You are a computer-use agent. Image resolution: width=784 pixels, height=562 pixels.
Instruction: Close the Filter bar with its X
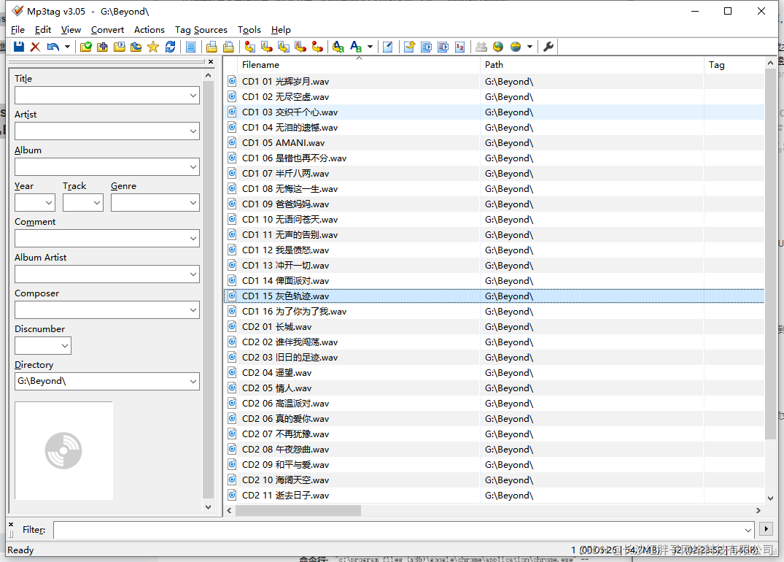tap(11, 524)
